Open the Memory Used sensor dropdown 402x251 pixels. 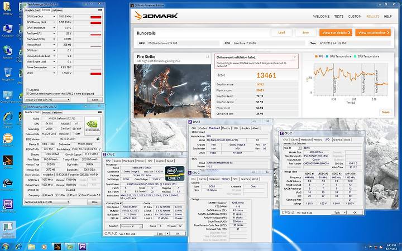click(54, 45)
